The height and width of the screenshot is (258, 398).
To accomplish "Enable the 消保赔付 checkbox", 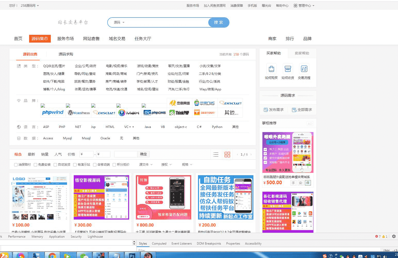I will pos(16,165).
